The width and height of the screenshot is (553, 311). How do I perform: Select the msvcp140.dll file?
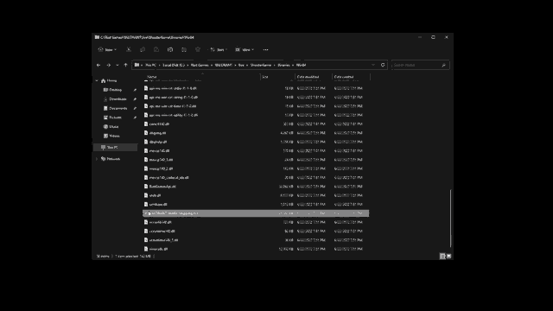(256, 151)
